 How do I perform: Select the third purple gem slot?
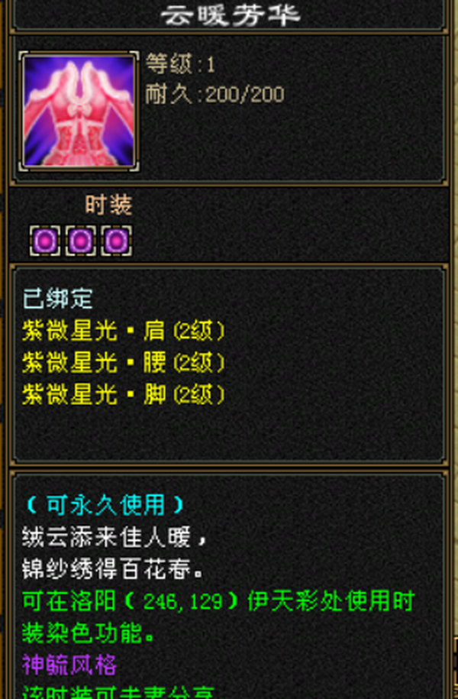coord(116,241)
